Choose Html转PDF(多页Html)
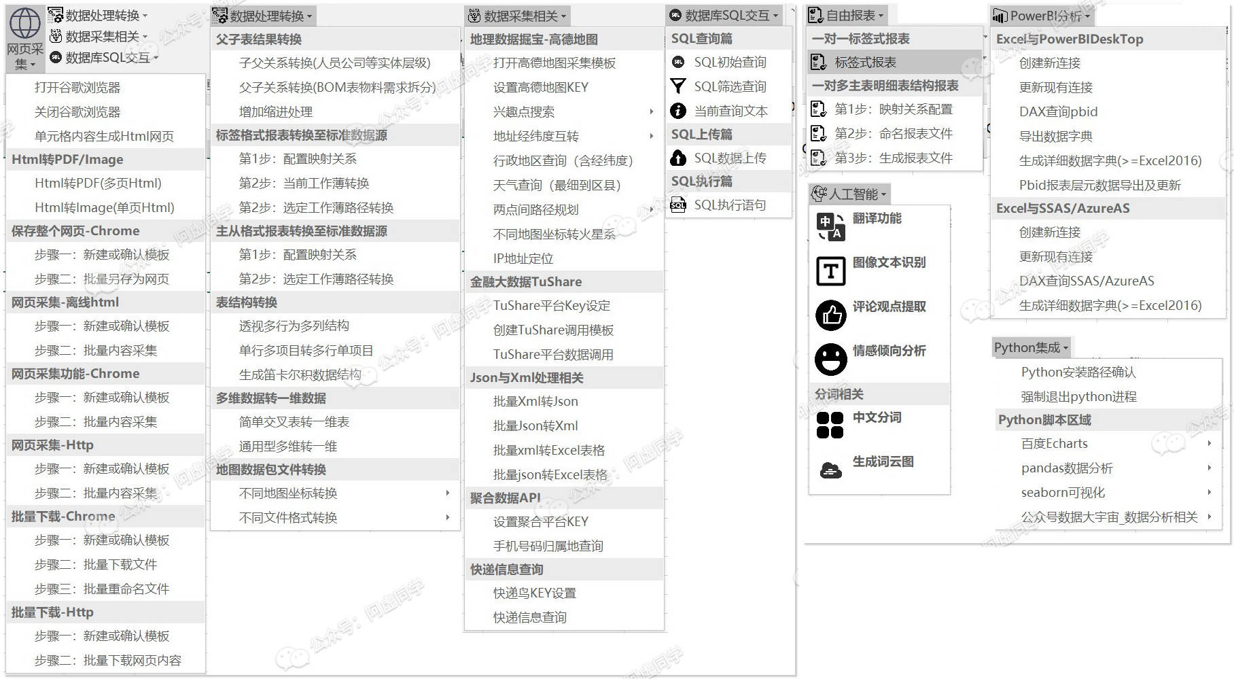This screenshot has height=679, width=1234. (x=105, y=183)
